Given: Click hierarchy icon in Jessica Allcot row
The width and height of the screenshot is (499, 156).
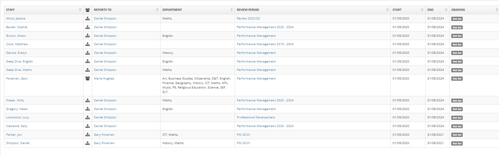Looking at the screenshot, I should [87, 19].
